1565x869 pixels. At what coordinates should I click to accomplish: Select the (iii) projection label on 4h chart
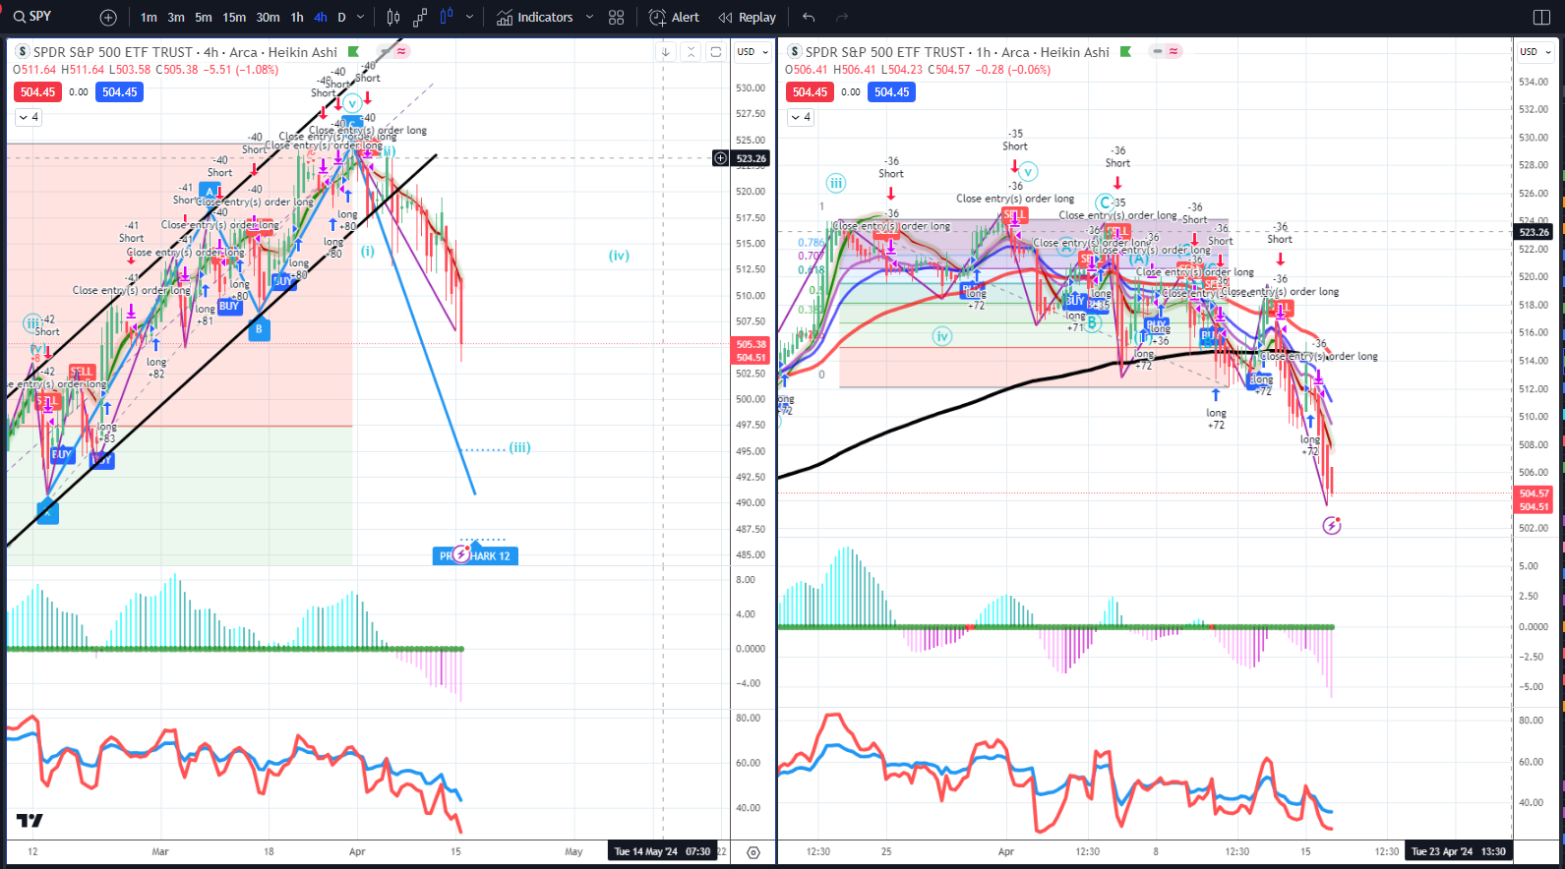(x=519, y=447)
